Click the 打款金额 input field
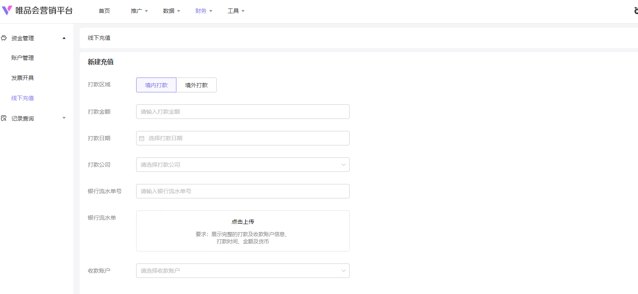This screenshot has height=294, width=638. (242, 112)
